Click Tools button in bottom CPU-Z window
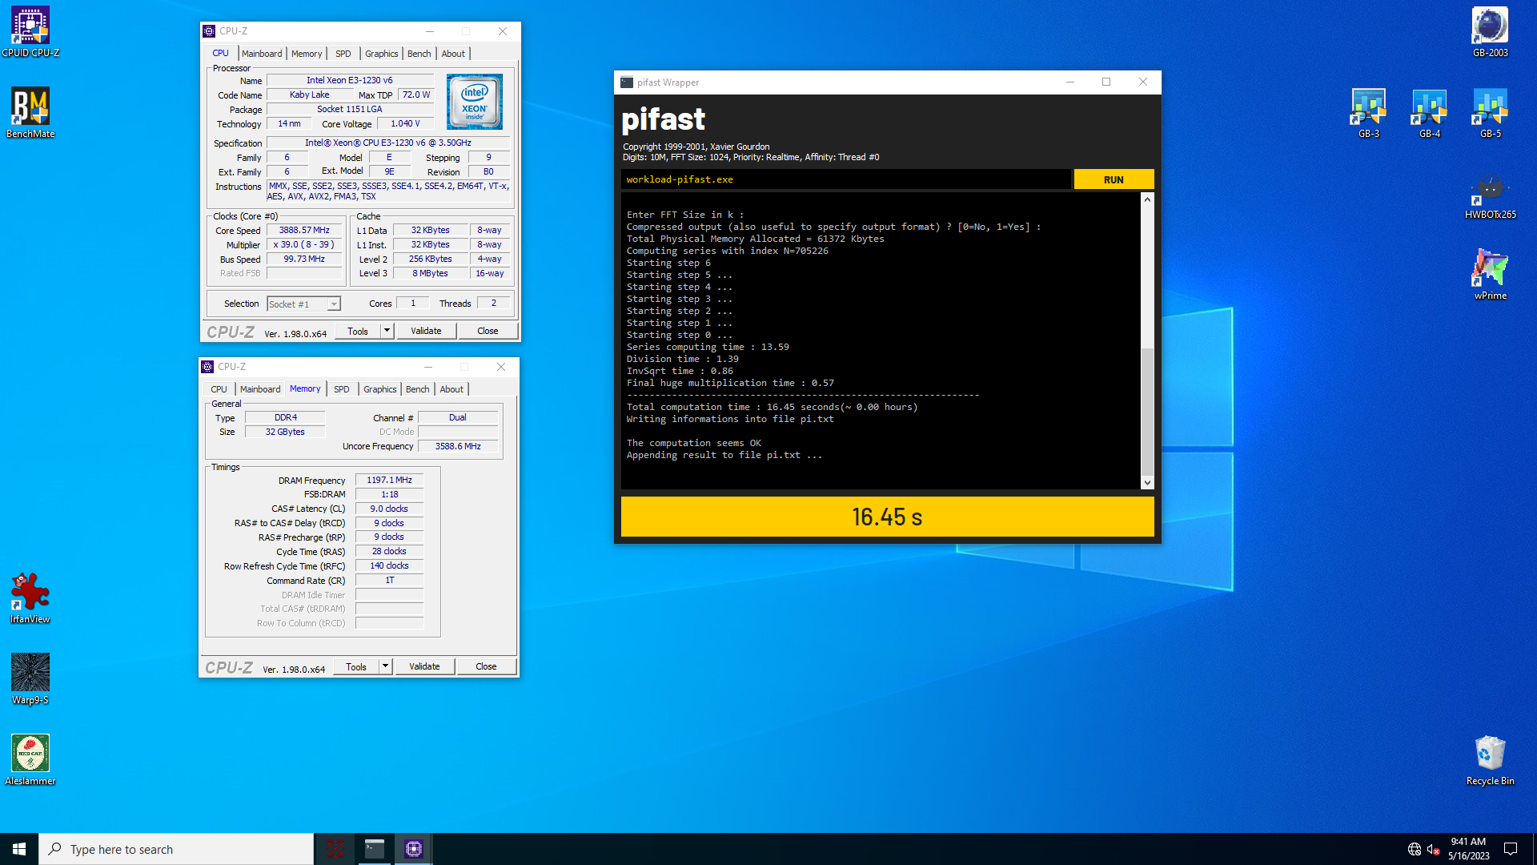1537x865 pixels. tap(355, 666)
